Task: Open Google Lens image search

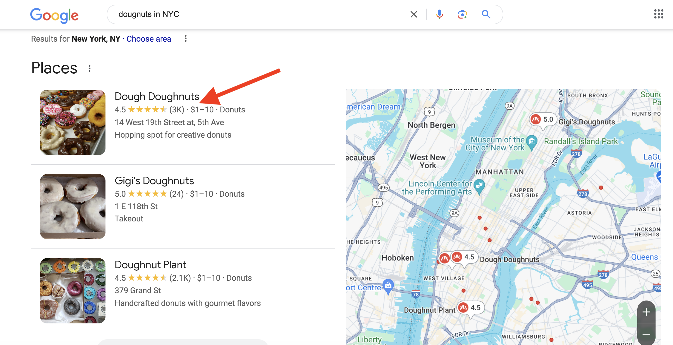Action: point(462,14)
